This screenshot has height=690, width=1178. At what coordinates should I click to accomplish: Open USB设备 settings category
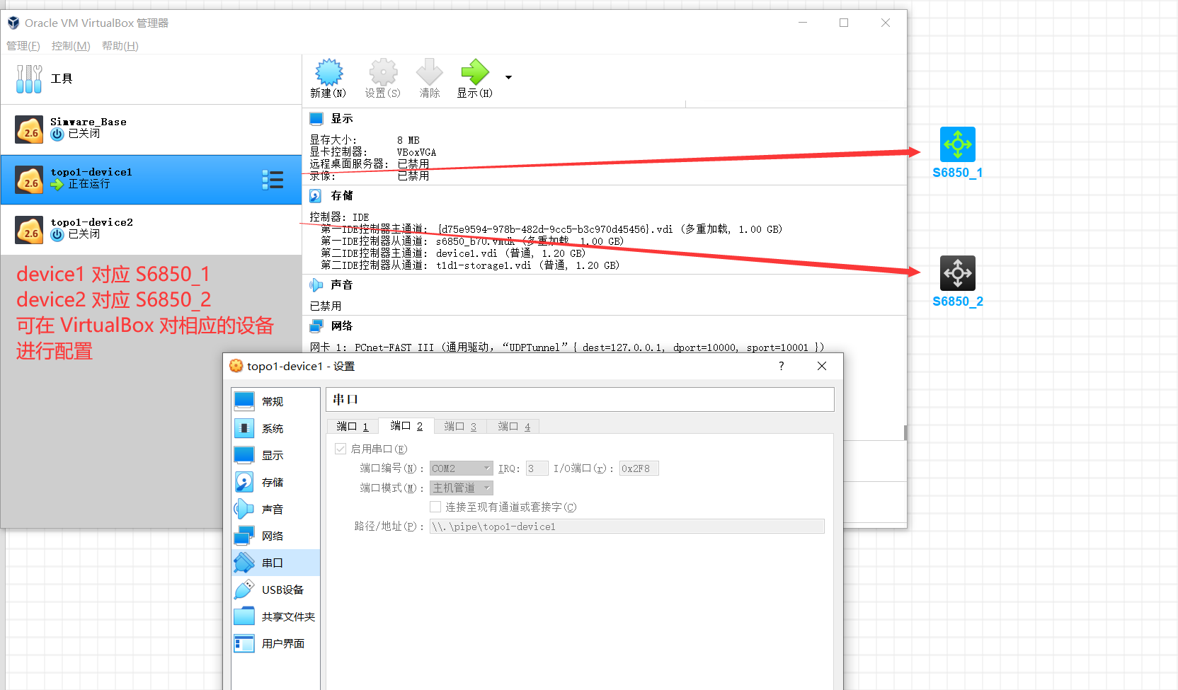[x=282, y=590]
